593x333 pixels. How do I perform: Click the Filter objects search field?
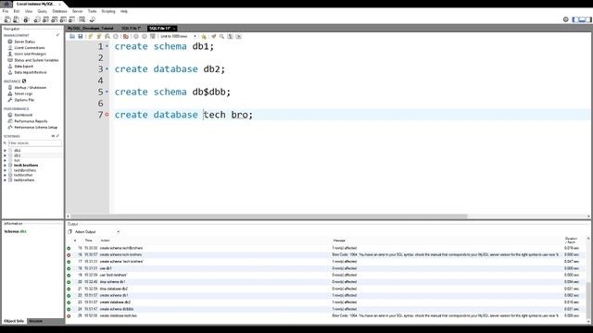coord(34,143)
